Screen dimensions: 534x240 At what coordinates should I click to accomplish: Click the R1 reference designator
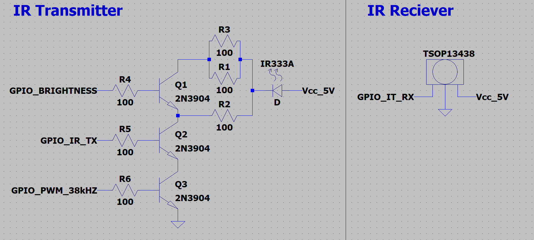pos(224,67)
